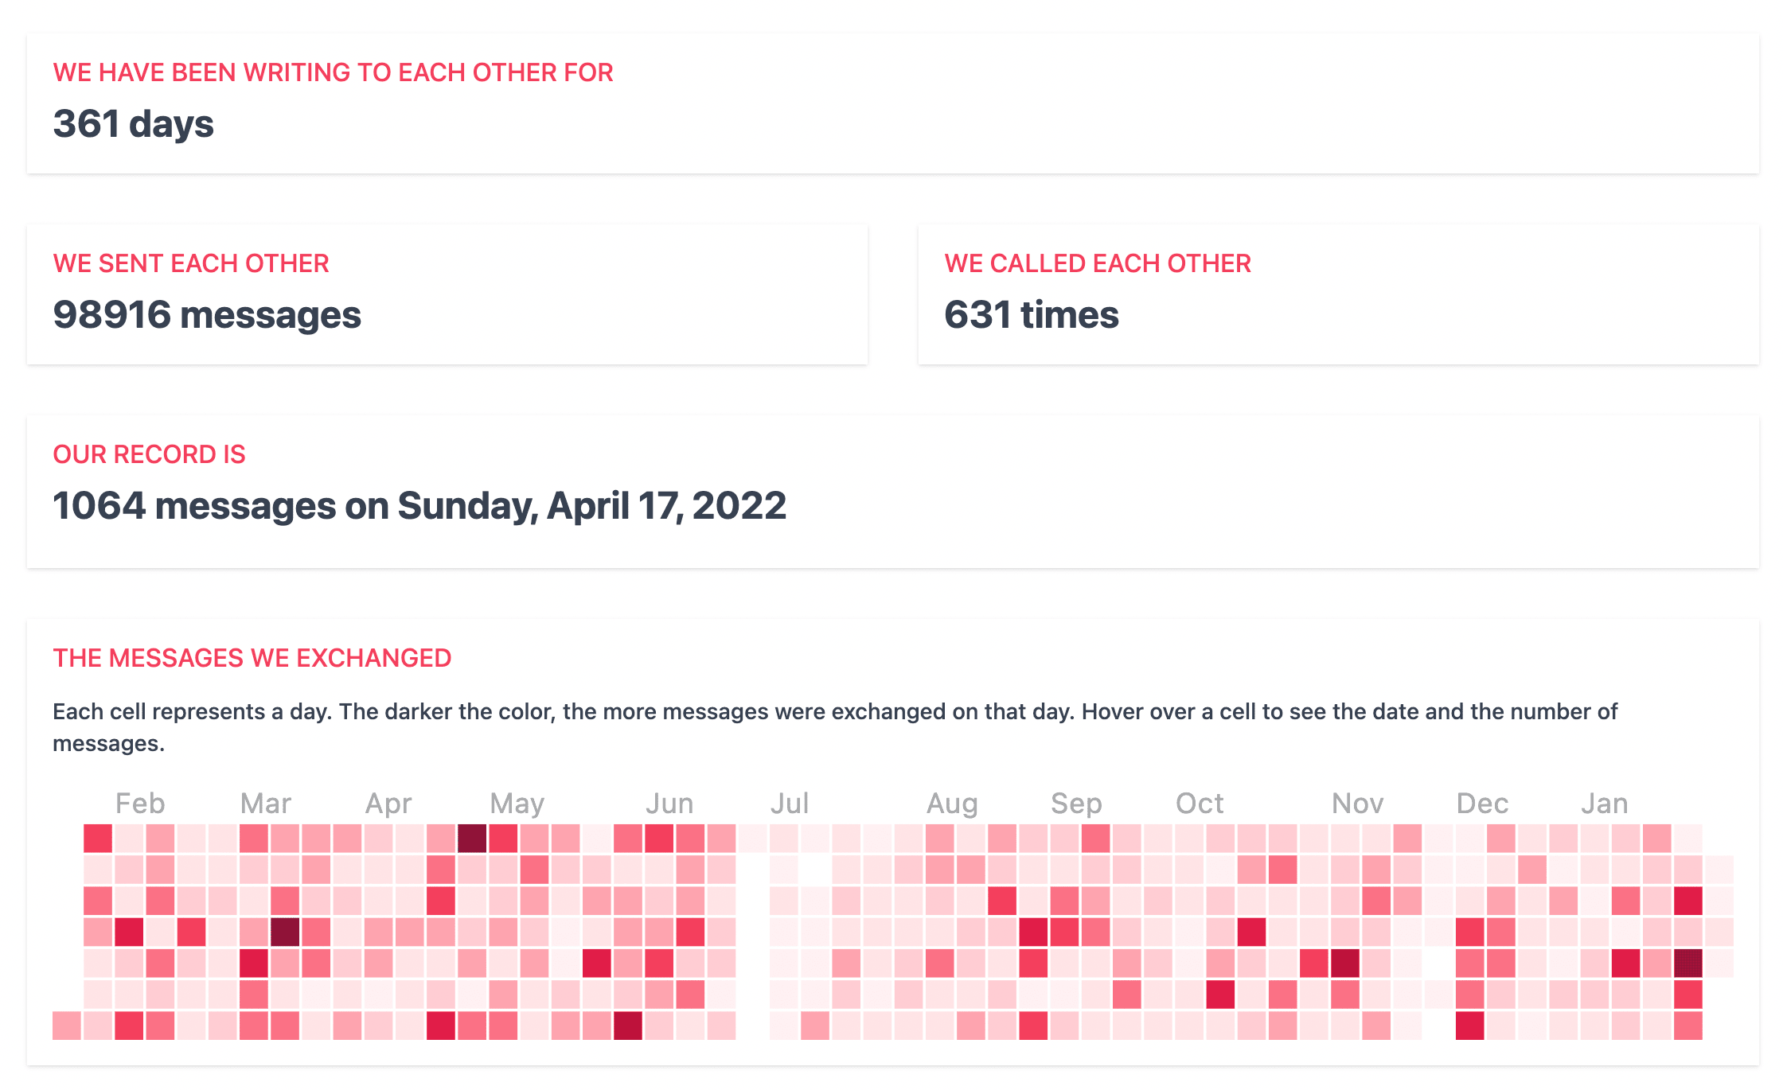Click the darkest maroon cell in the January columns
Image resolution: width=1783 pixels, height=1090 pixels.
[1688, 963]
